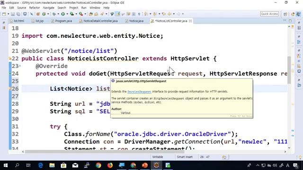Viewport: 303px width, 170px height.
Task: Click the Smart Insert status bar entry
Action: (185, 157)
